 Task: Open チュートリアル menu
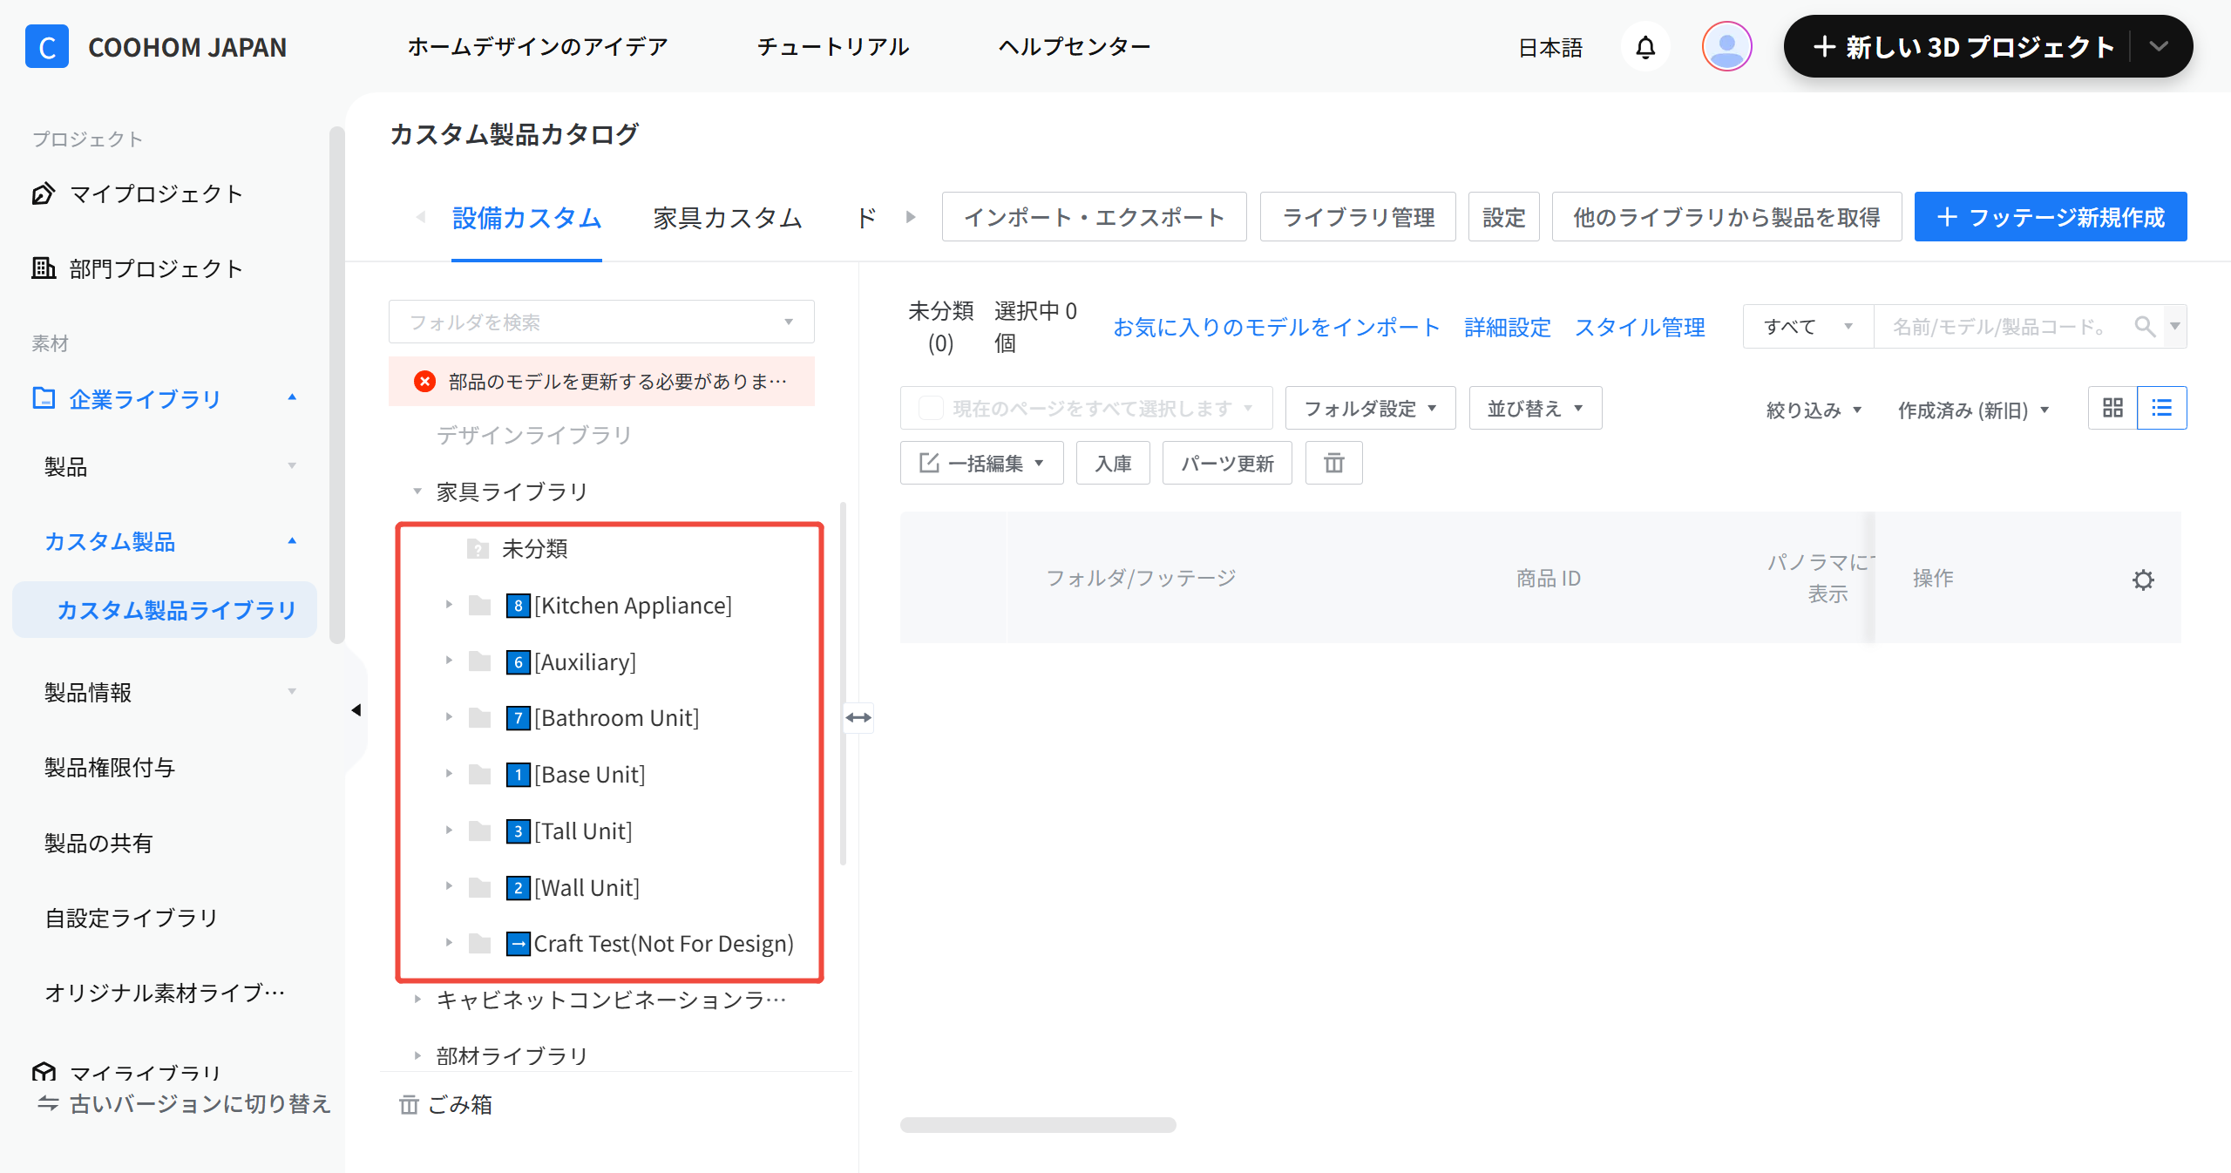[x=833, y=47]
